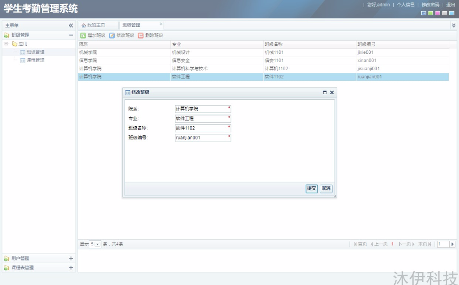Sort by the 班级编号 column header
The width and height of the screenshot is (459, 285).
click(402, 44)
